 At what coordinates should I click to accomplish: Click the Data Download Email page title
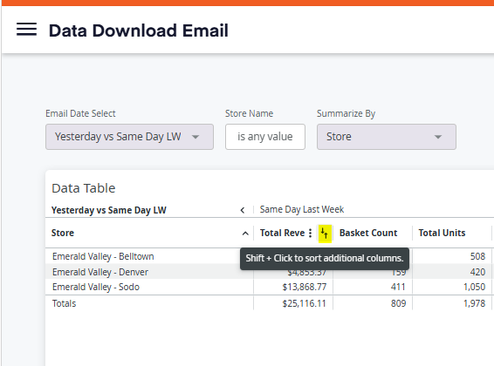(x=138, y=30)
